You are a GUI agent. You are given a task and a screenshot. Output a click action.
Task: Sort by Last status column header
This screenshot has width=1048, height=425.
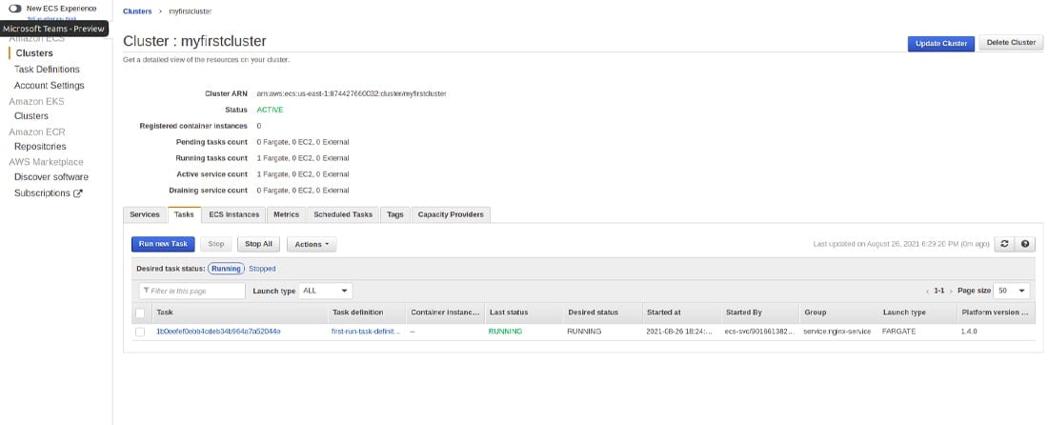(x=509, y=312)
